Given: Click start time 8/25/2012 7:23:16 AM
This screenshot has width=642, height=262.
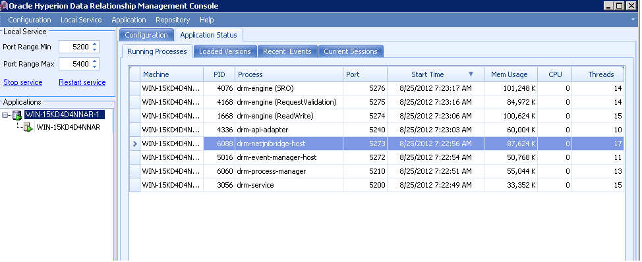Looking at the screenshot, I should click(436, 102).
